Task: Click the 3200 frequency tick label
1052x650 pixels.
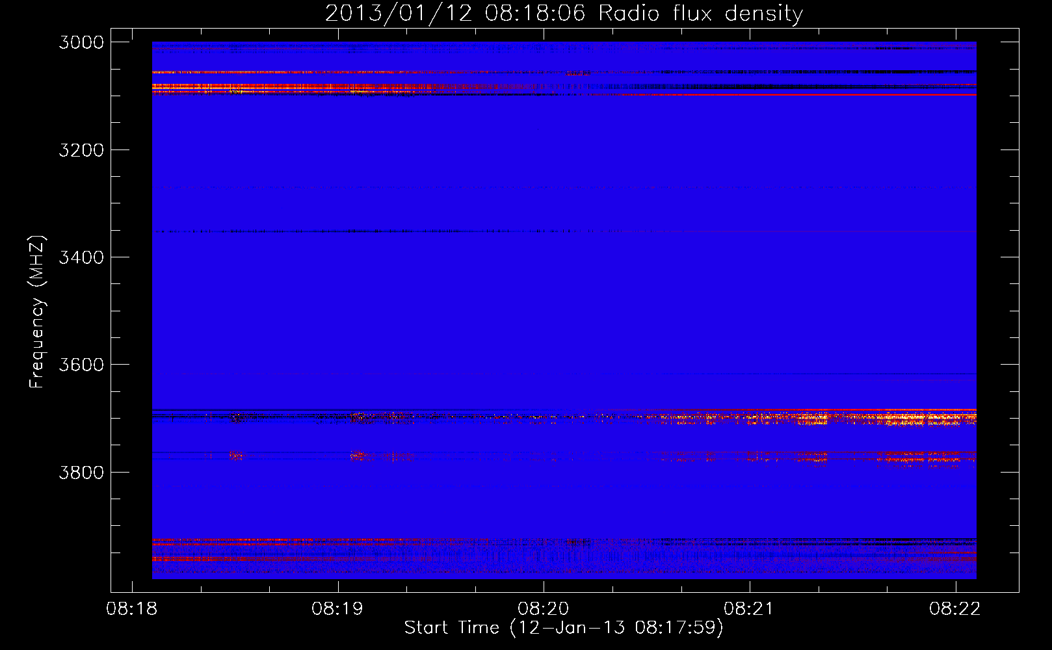Action: [81, 150]
